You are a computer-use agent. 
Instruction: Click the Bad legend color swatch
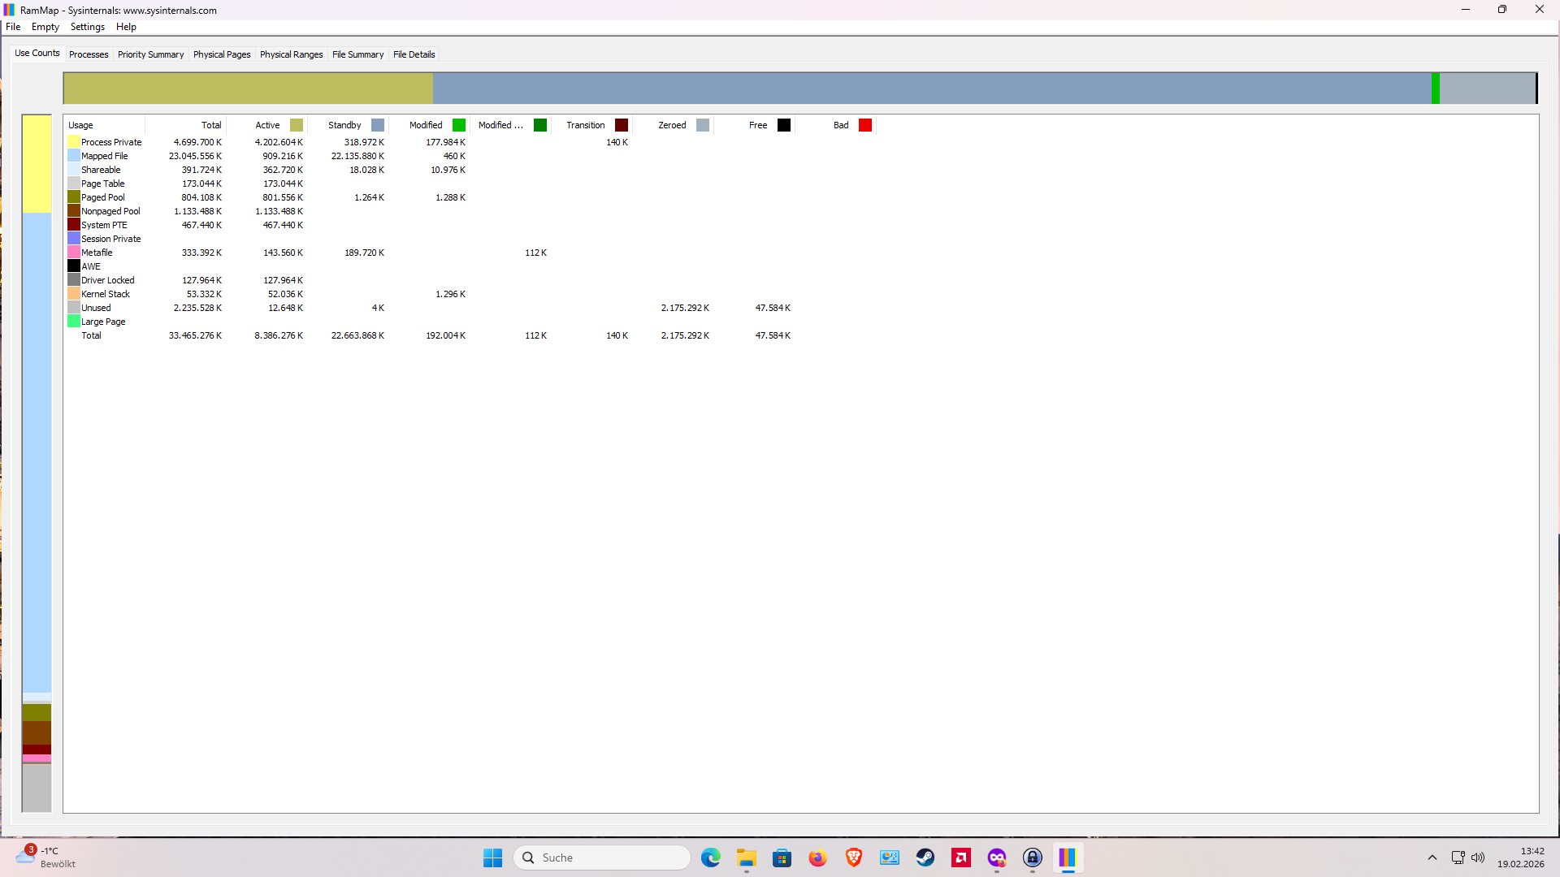tap(865, 125)
